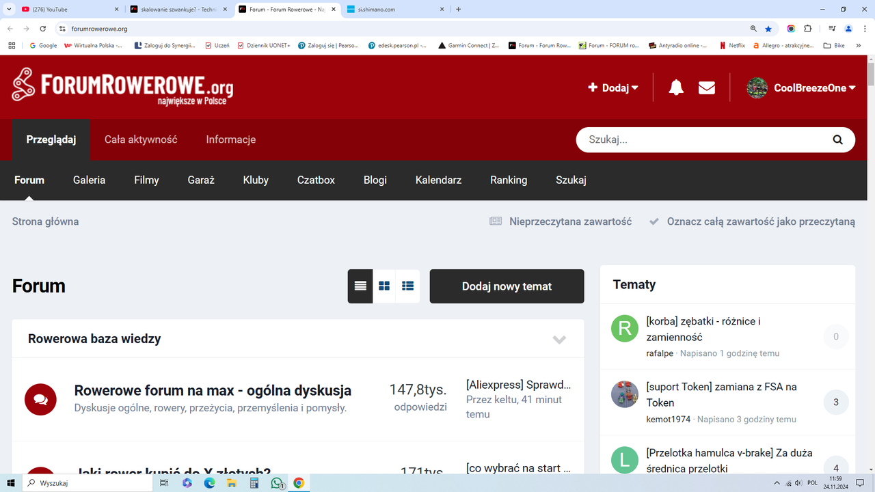
Task: Open the Chrome extensions puzzle icon
Action: (807, 29)
